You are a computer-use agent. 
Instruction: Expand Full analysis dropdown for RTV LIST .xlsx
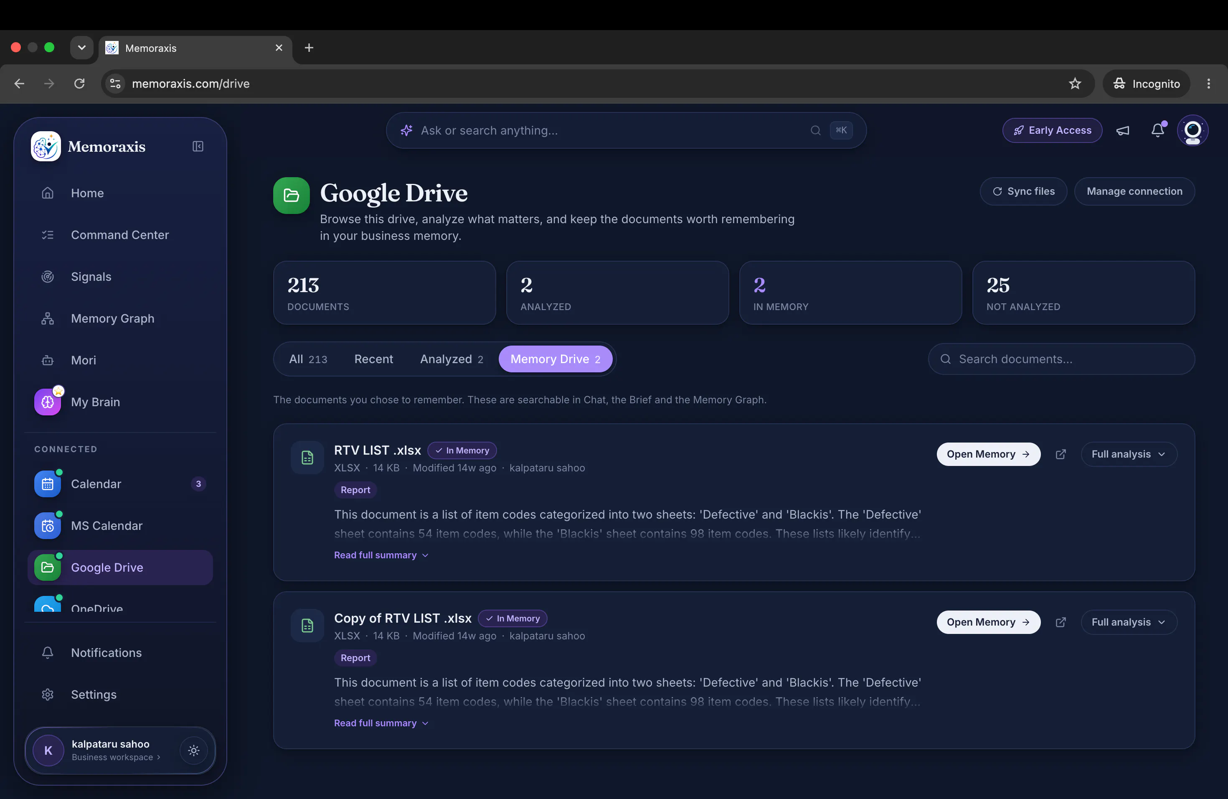pyautogui.click(x=1129, y=454)
